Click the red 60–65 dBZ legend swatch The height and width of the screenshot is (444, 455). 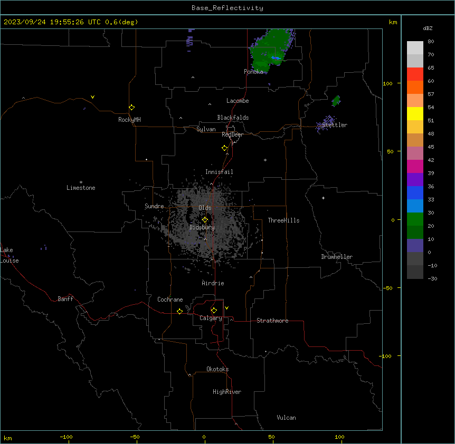click(415, 74)
